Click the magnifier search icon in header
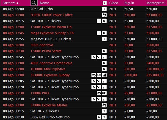 click(34, 3)
